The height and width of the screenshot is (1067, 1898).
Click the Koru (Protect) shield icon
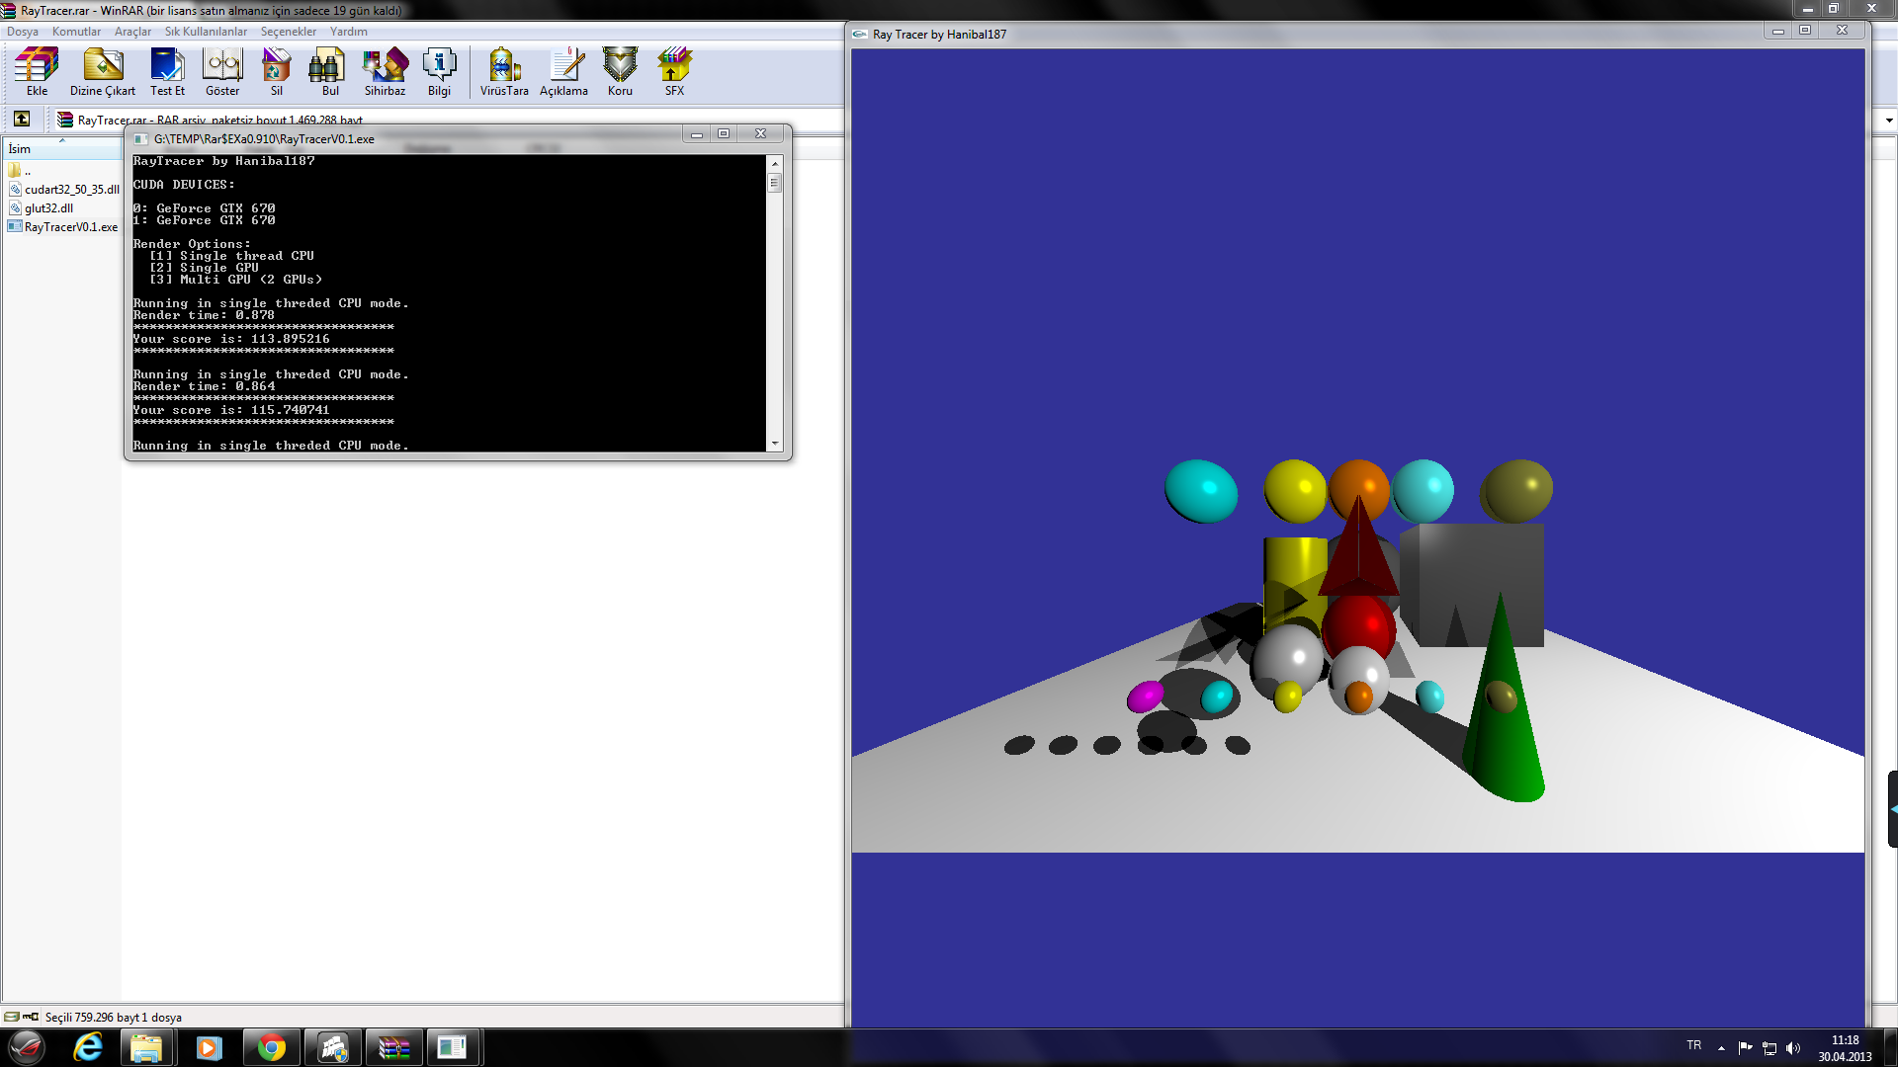tap(620, 72)
